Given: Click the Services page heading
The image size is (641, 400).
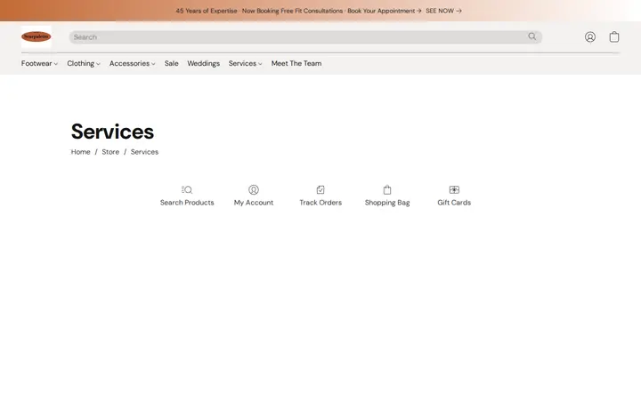Looking at the screenshot, I should coord(112,132).
